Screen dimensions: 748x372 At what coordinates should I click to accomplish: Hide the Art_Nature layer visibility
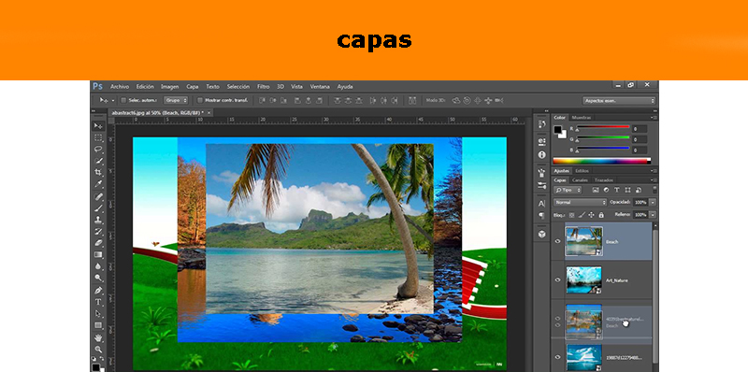tap(557, 280)
